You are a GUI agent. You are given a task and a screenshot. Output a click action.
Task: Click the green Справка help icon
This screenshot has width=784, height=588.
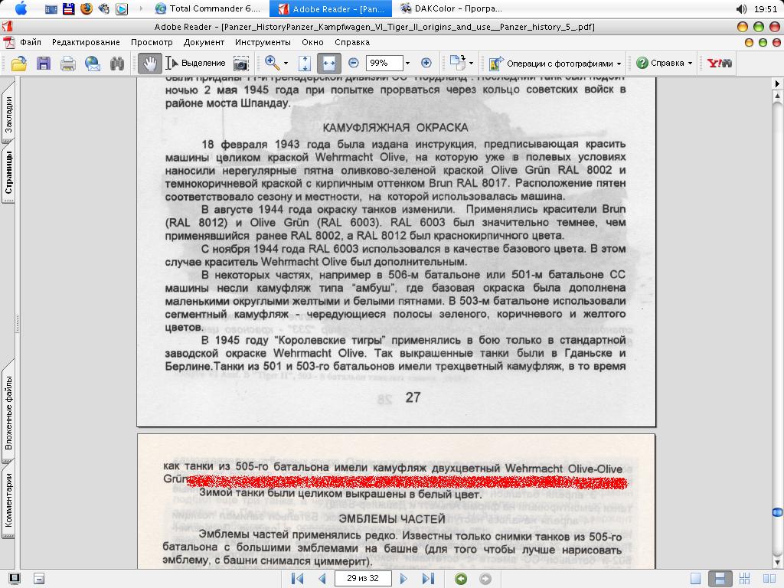(x=642, y=63)
